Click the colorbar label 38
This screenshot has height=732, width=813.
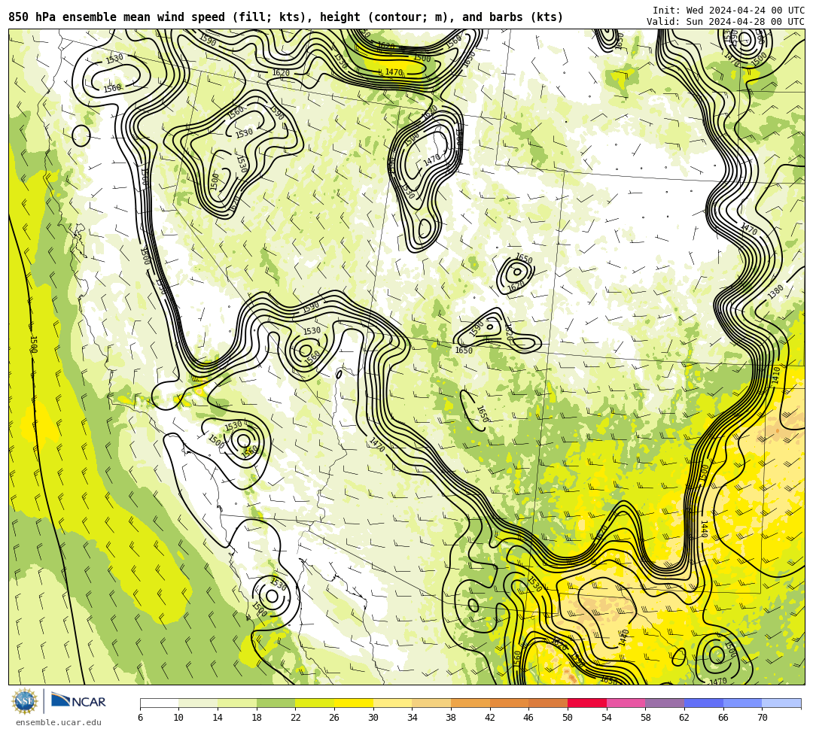click(451, 718)
